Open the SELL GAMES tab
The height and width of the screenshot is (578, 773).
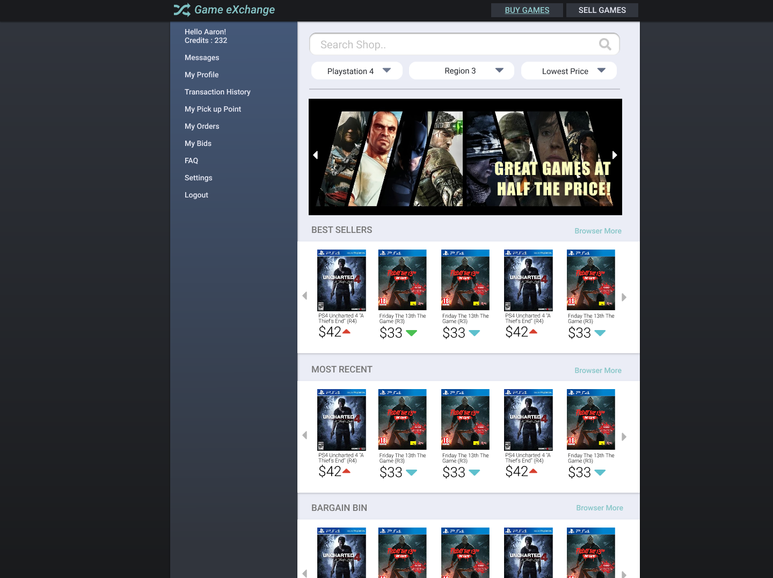(x=602, y=10)
